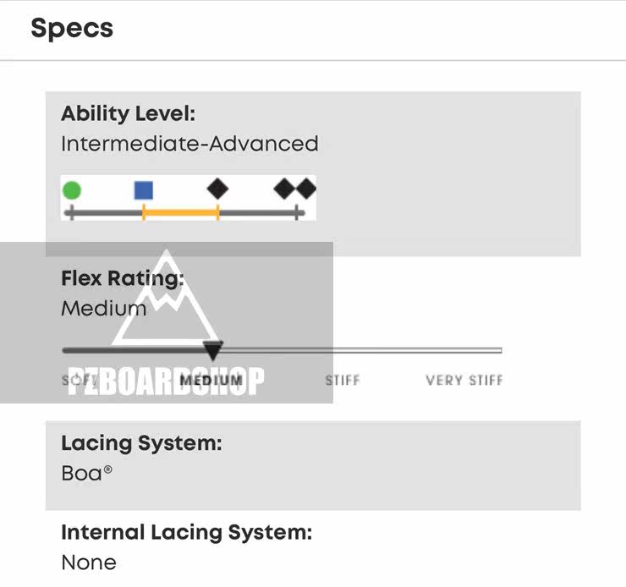Image resolution: width=626 pixels, height=587 pixels.
Task: Select the Specs heading
Action: [x=72, y=28]
